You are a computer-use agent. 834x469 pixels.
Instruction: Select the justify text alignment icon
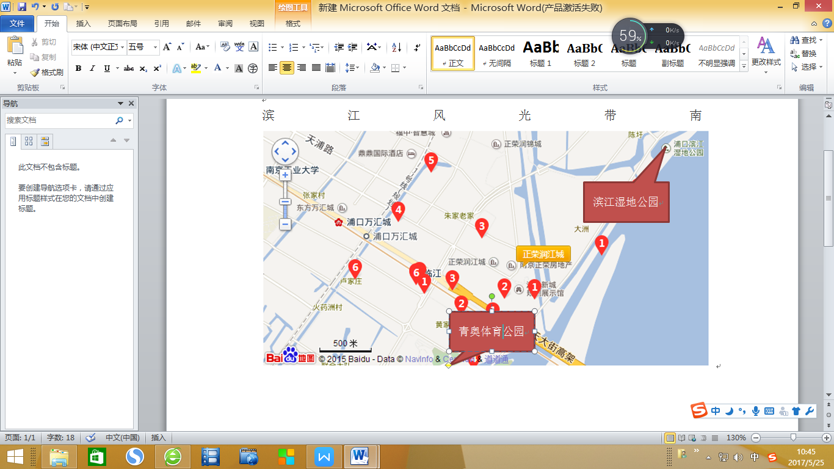click(x=316, y=68)
